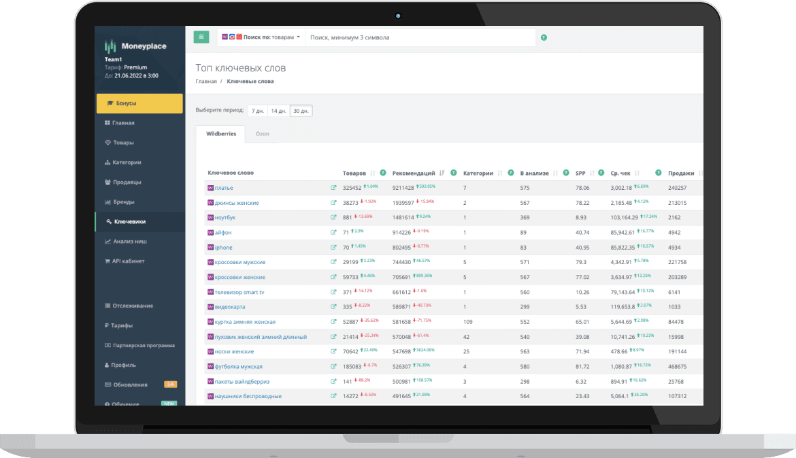796x458 pixels.
Task: Sort by Товаров column arrows
Action: 373,173
